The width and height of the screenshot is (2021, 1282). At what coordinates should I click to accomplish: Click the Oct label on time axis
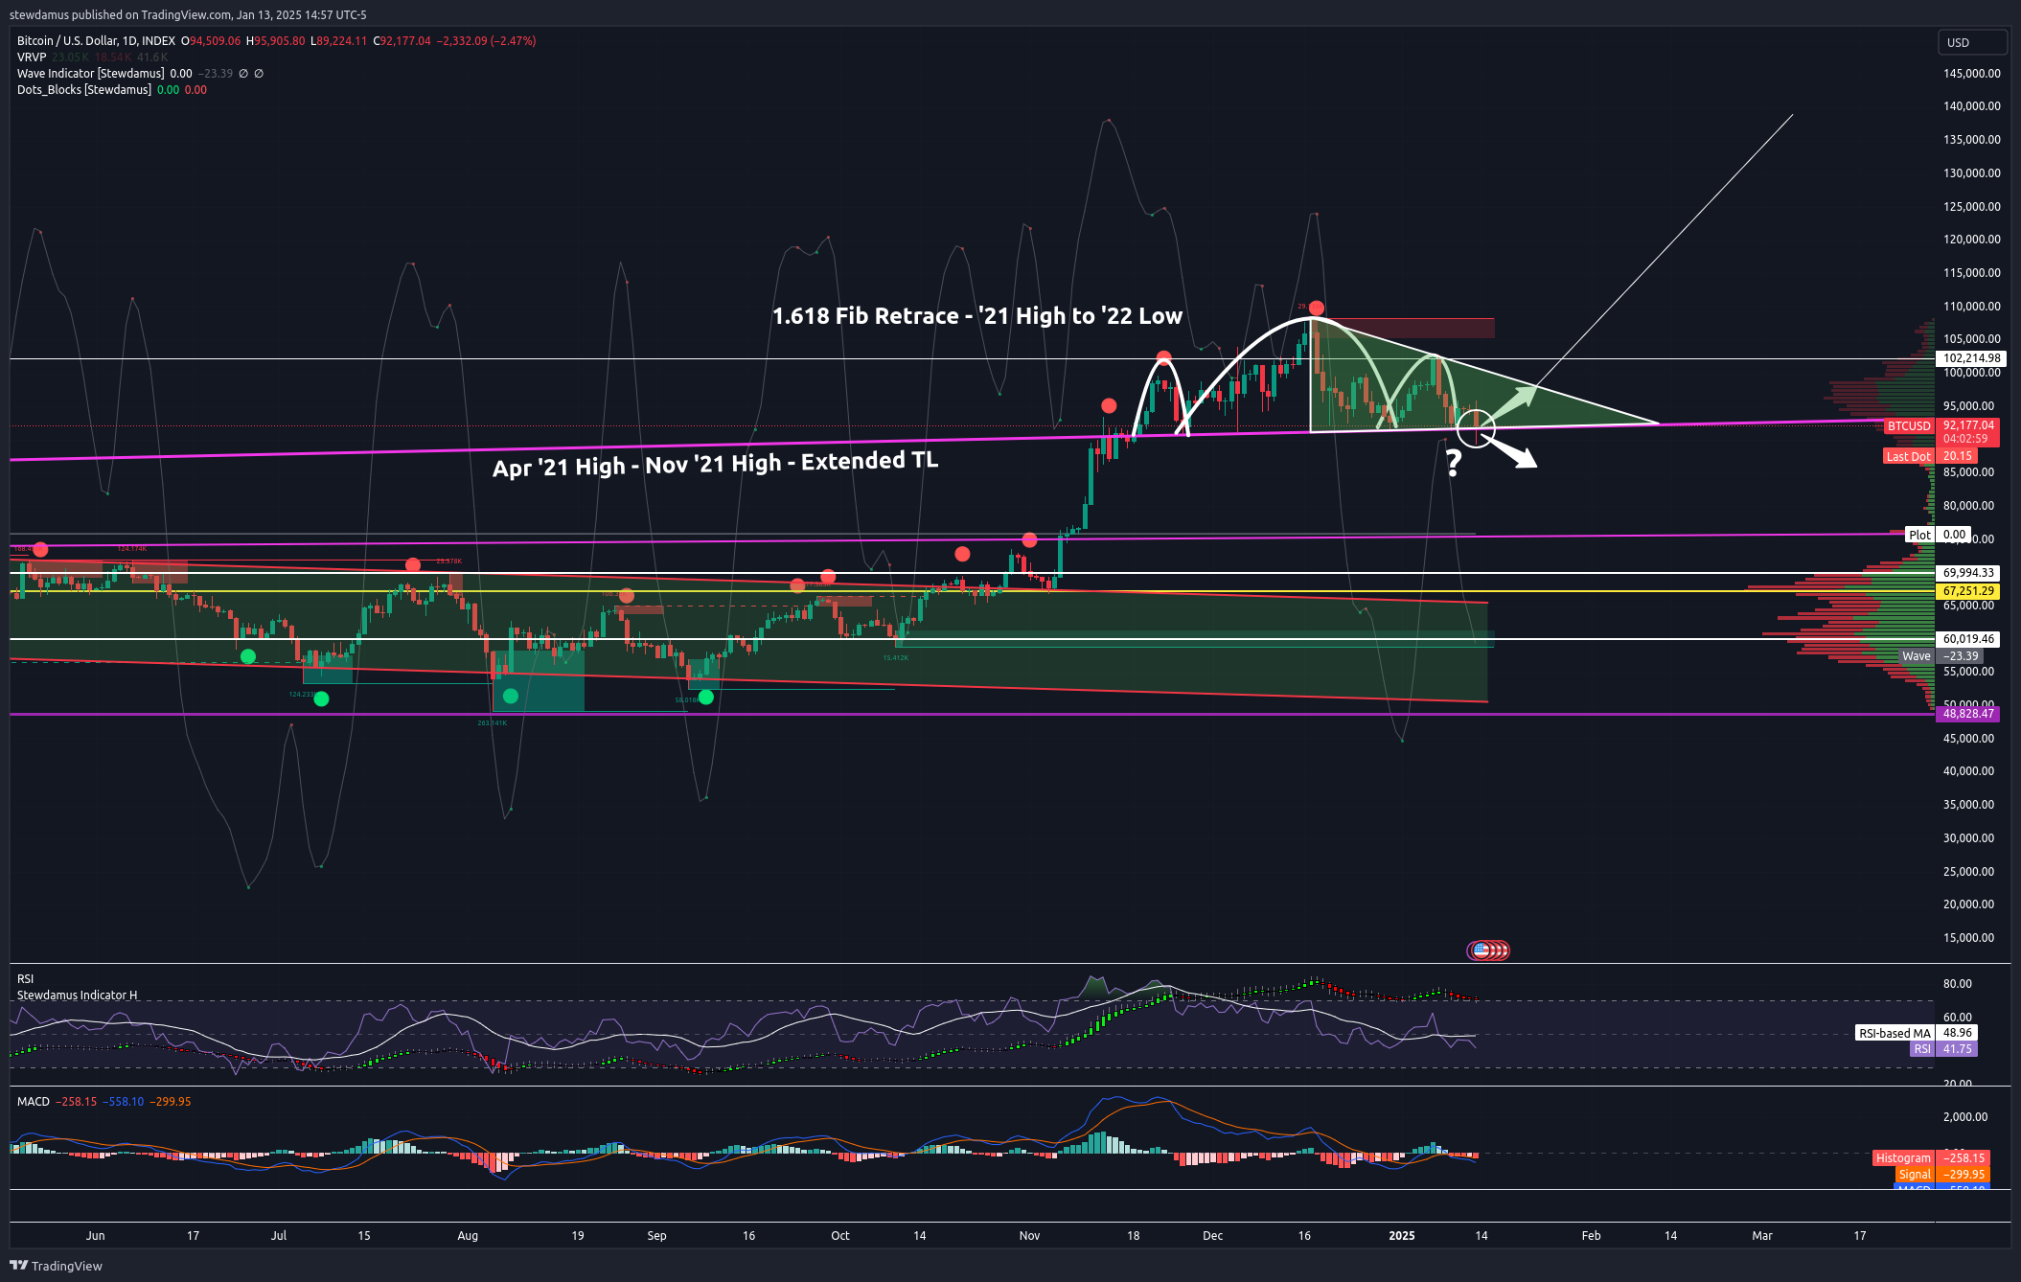840,1236
